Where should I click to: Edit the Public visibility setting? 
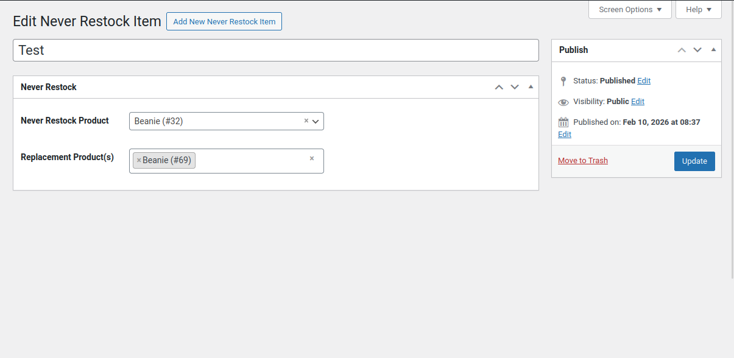(638, 102)
